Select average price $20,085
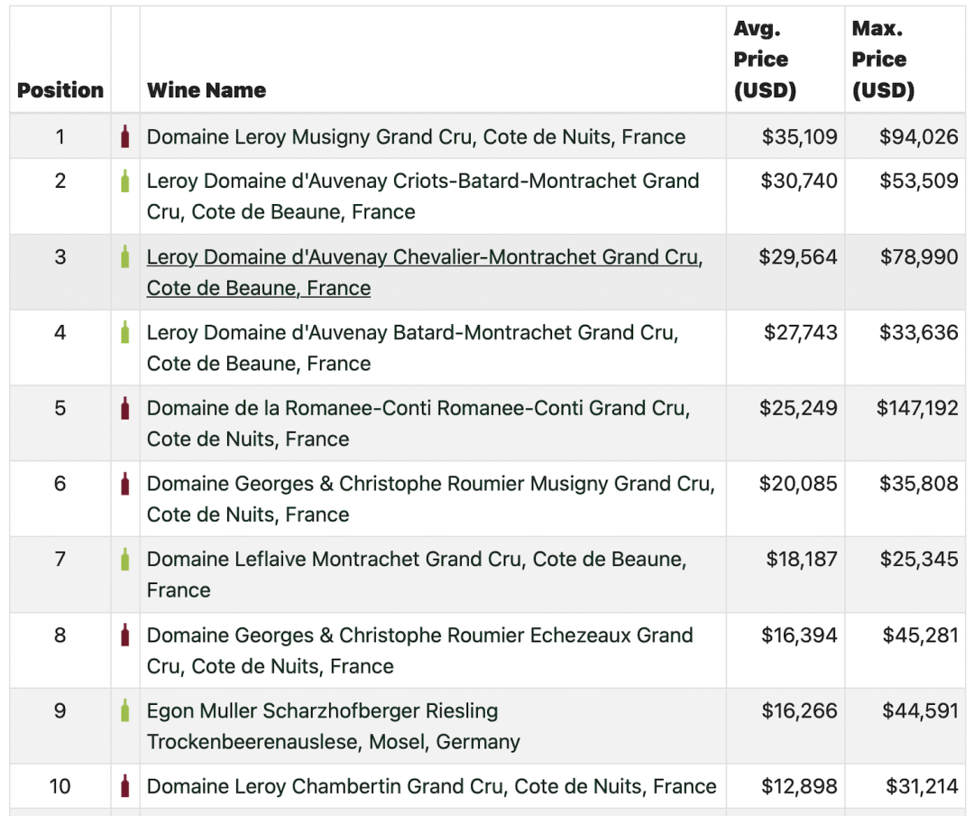 pyautogui.click(x=798, y=484)
